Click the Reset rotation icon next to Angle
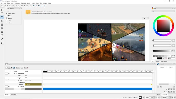Viewport: 176px width, 99px height. (172, 97)
